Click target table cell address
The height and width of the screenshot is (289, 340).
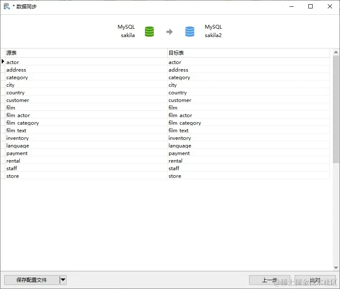coord(249,69)
